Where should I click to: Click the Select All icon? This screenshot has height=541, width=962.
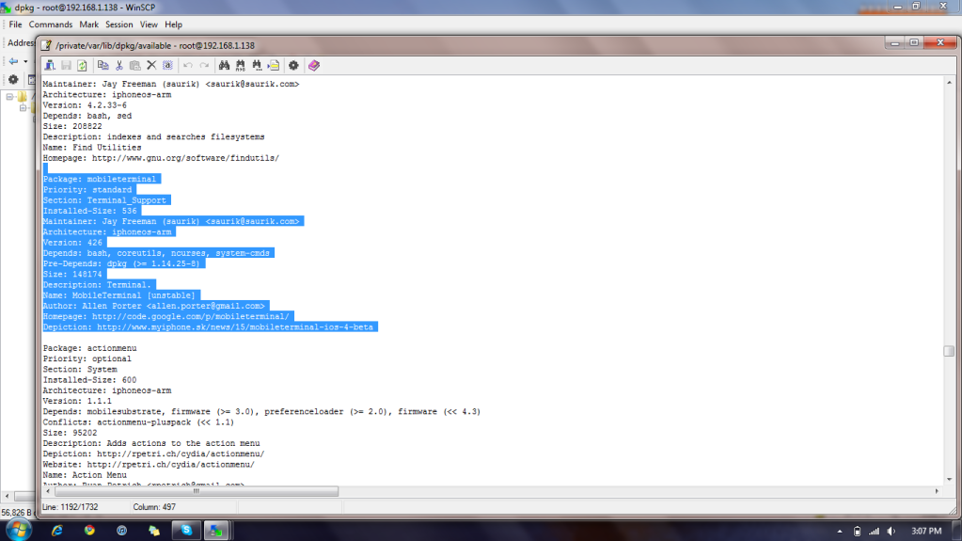167,65
